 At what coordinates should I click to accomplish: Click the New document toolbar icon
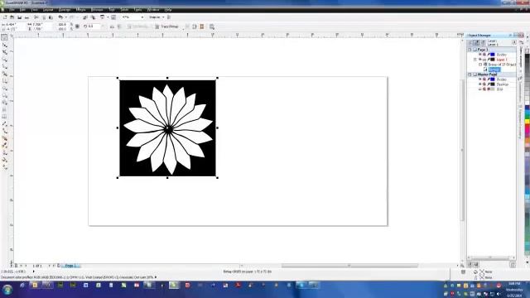coord(5,17)
